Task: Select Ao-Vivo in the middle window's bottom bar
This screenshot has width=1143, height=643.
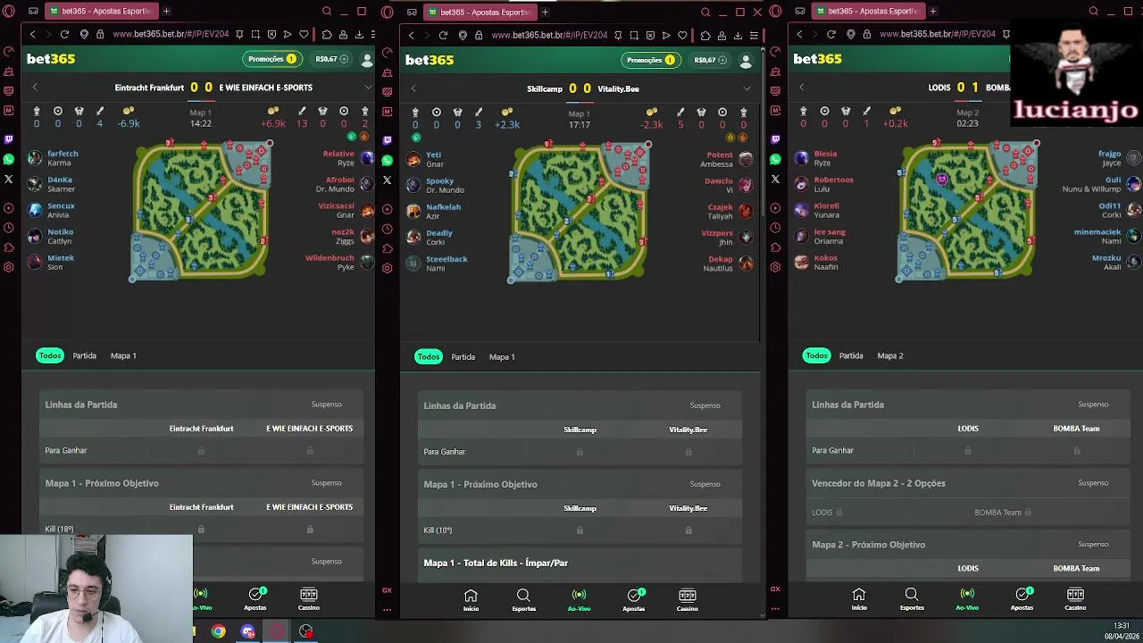Action: 579,600
